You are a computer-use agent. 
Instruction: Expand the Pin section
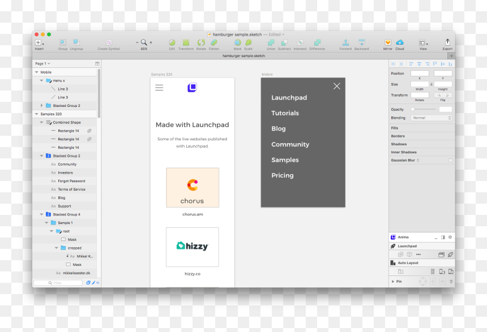coord(393,282)
